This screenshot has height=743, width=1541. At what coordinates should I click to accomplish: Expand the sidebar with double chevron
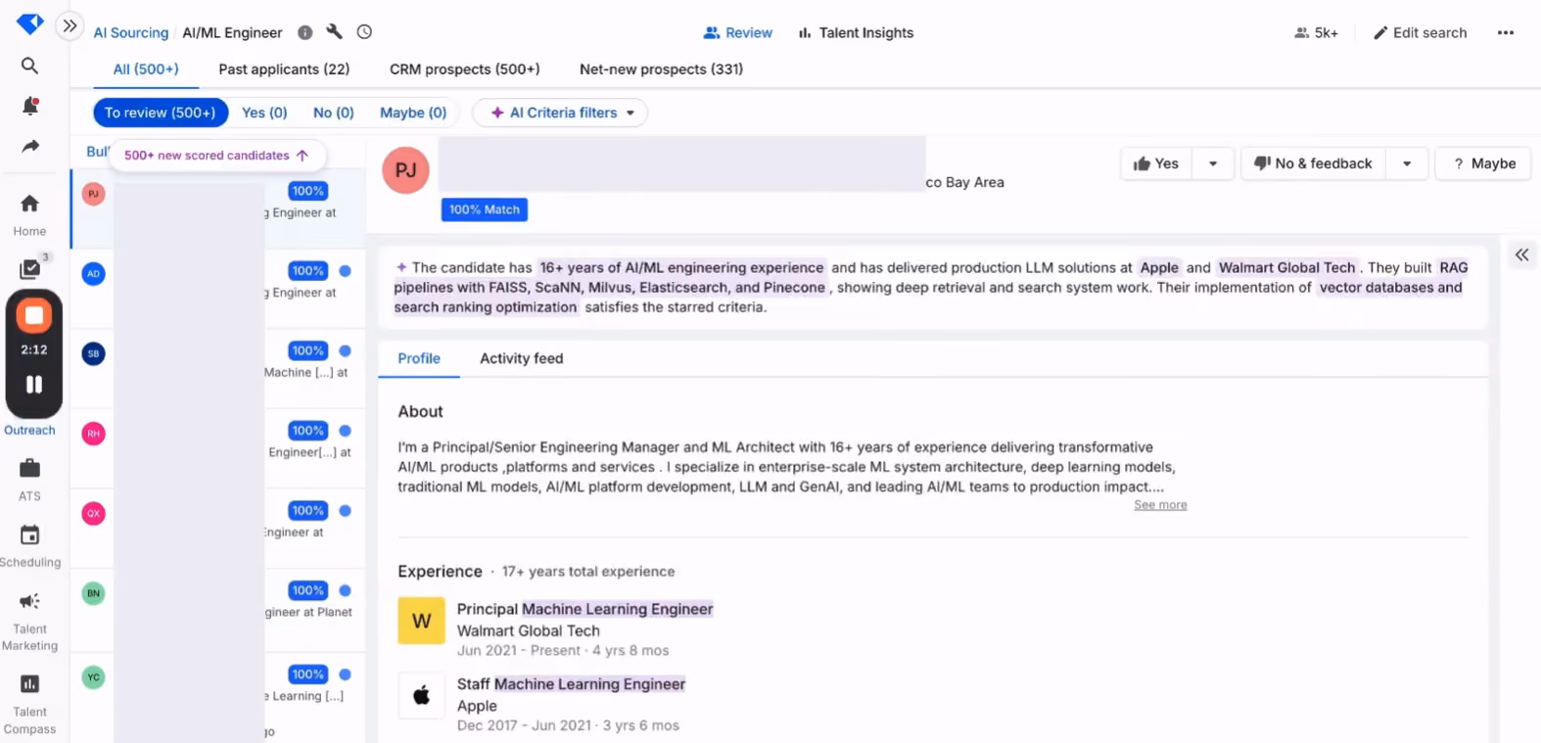coord(70,26)
